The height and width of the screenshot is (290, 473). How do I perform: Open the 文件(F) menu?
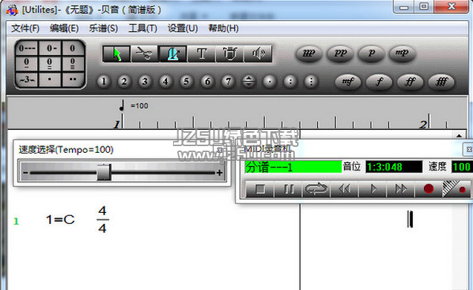(x=25, y=28)
